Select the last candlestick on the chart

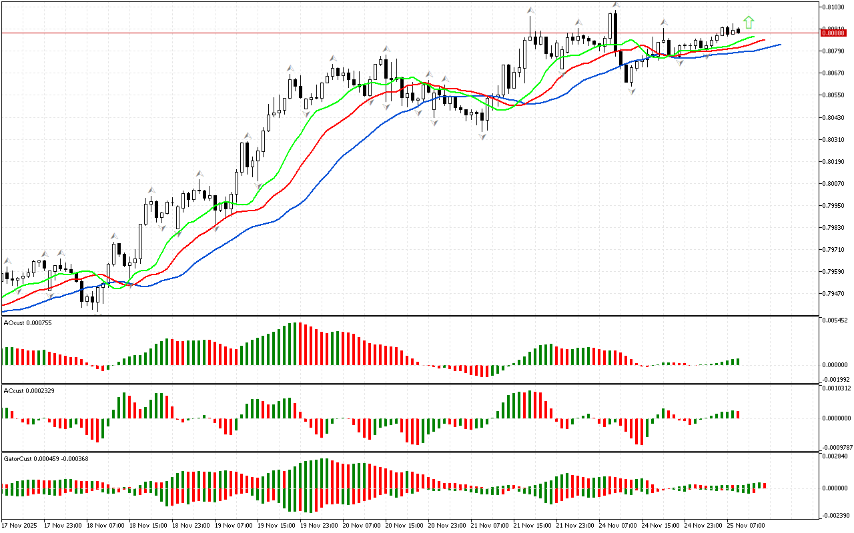pos(738,31)
